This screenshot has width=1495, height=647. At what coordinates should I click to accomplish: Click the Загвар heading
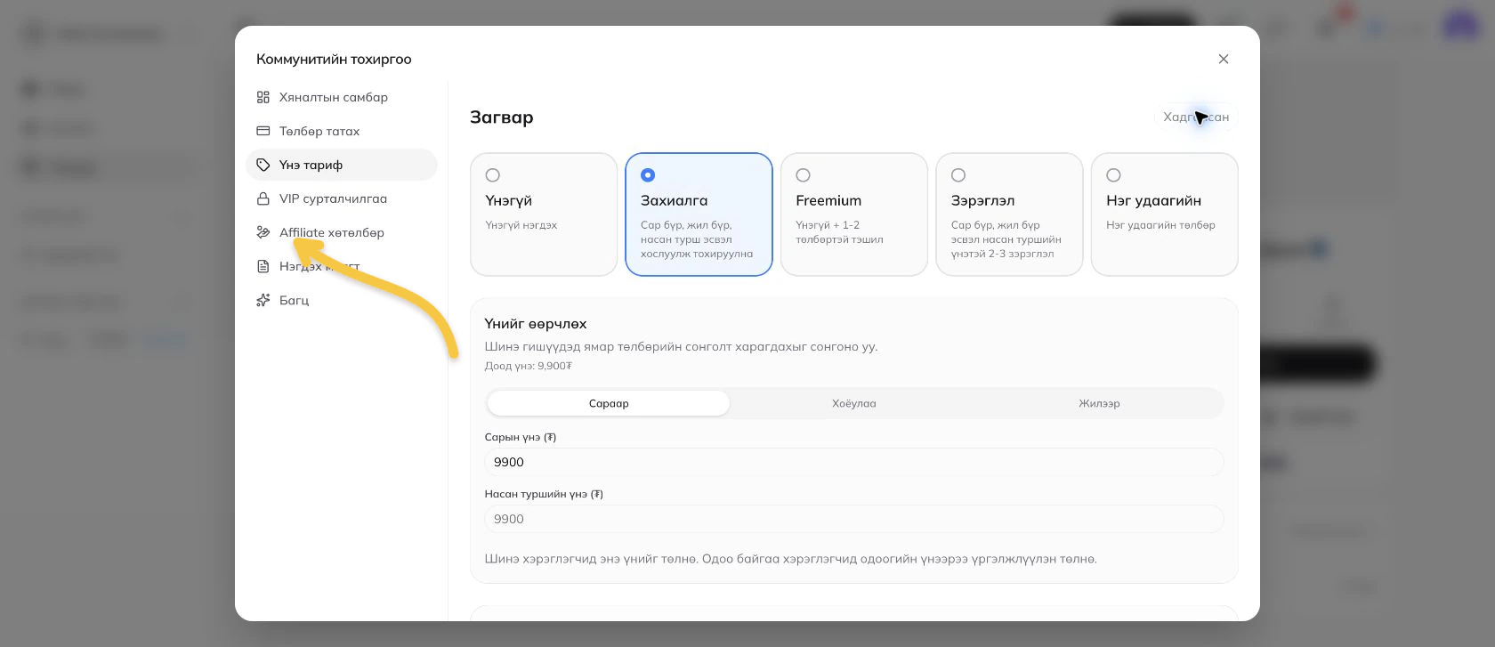pyautogui.click(x=502, y=117)
